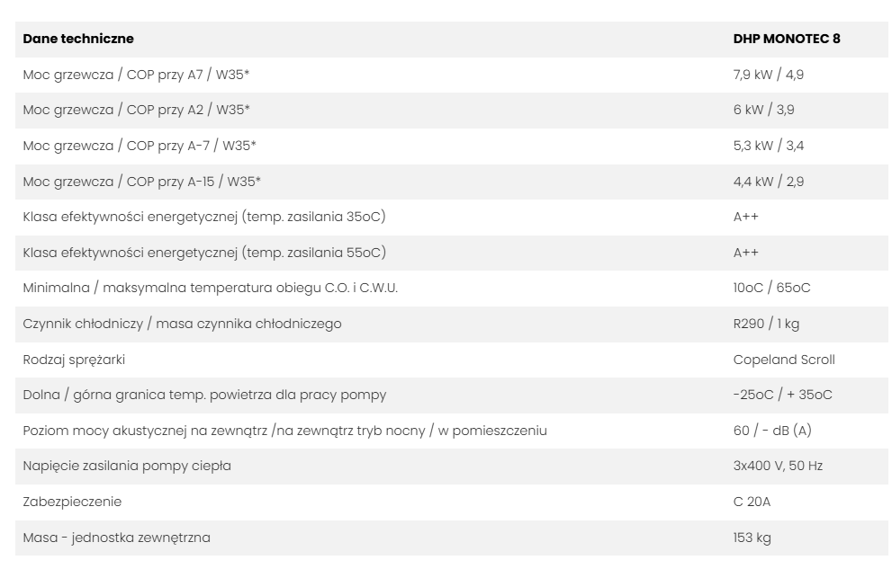Image resolution: width=892 pixels, height=569 pixels.
Task: Select the A-7 / W35 heating power row label
Action: coord(138,147)
